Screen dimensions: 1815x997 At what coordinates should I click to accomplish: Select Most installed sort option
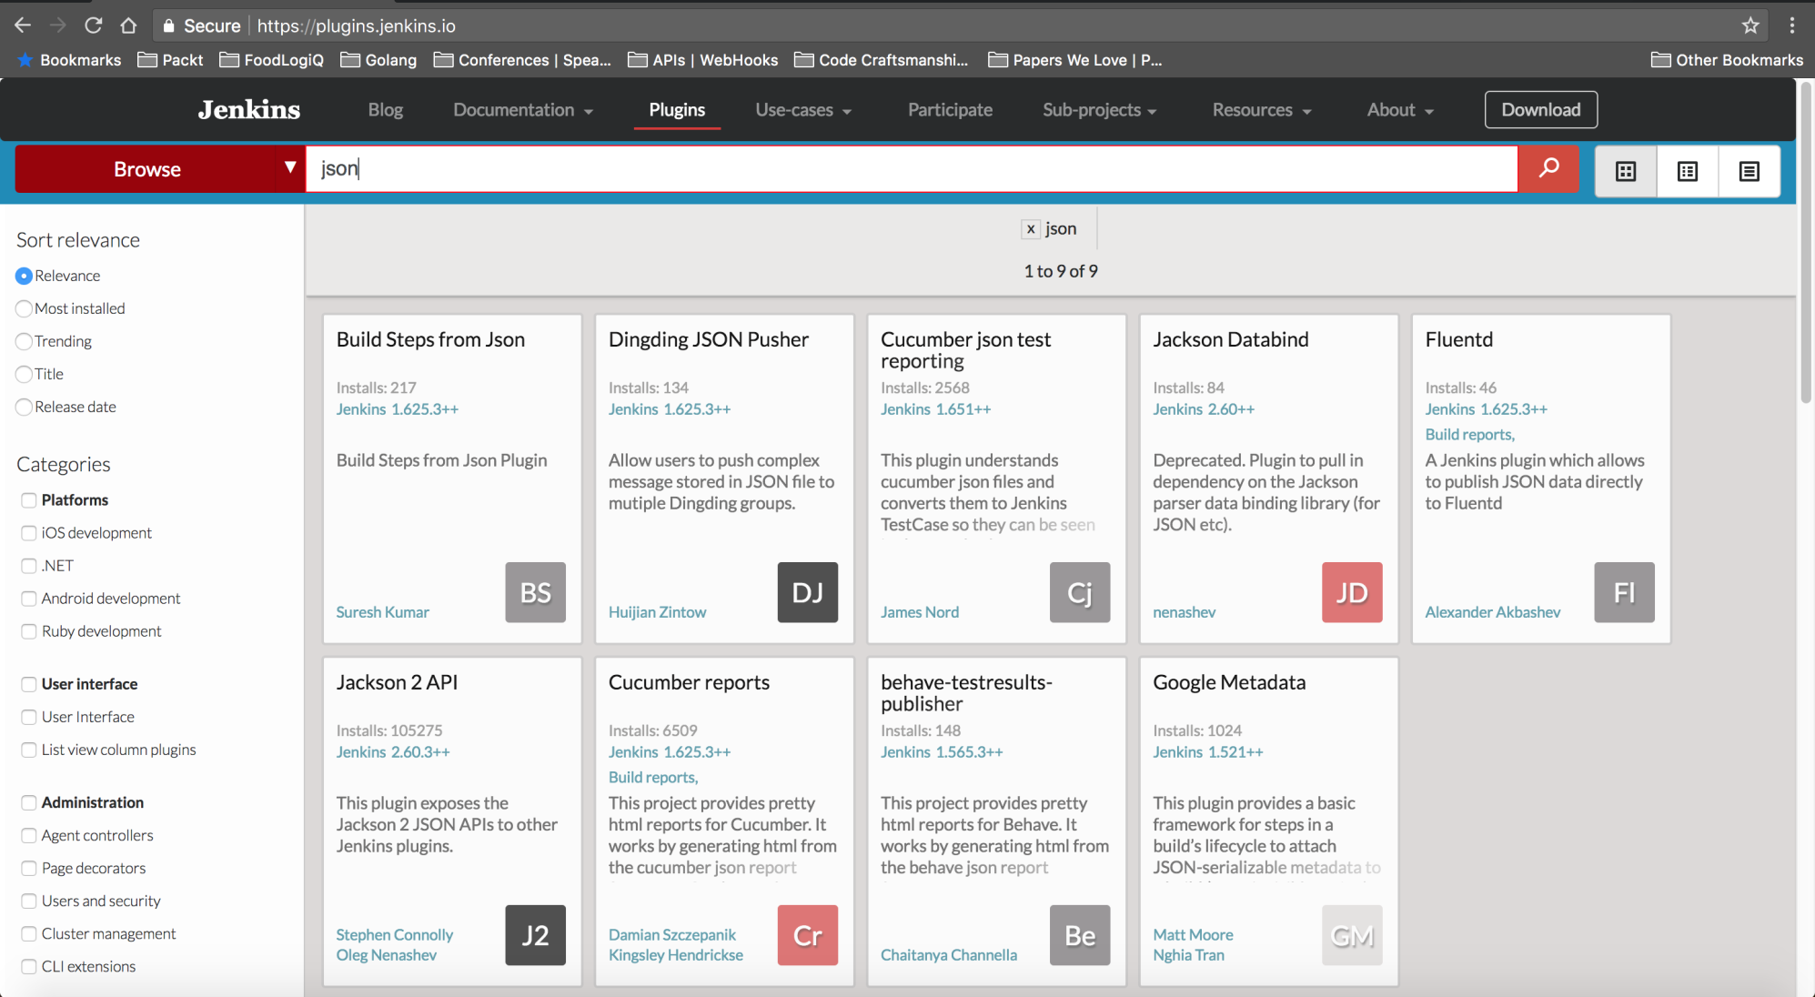[24, 308]
